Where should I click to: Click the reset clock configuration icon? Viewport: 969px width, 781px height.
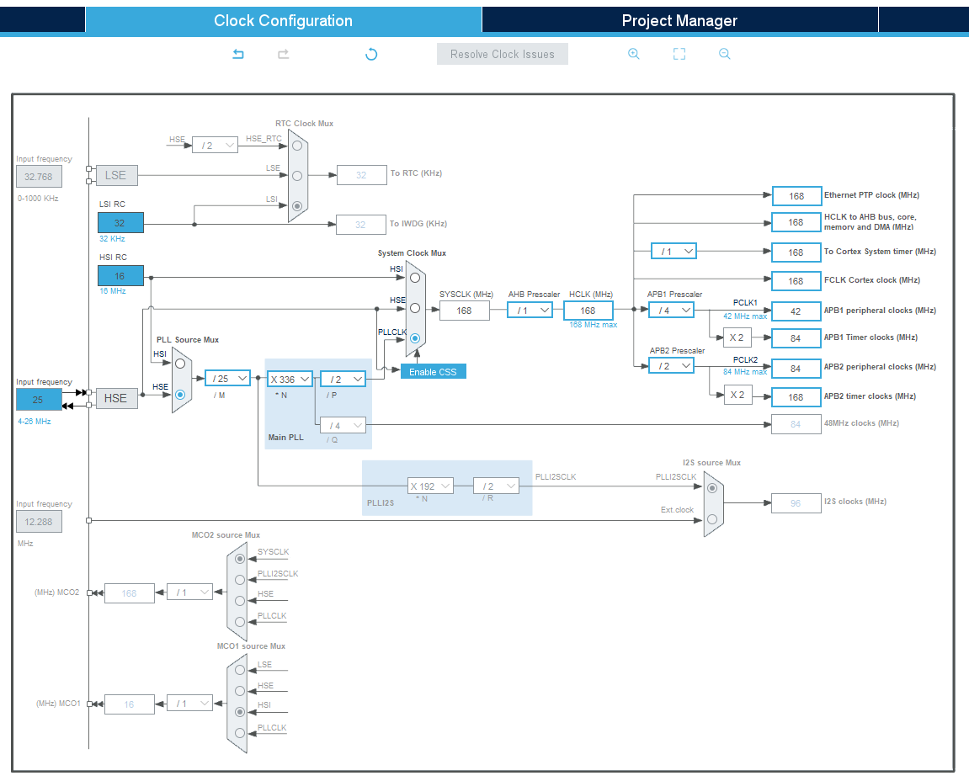[x=371, y=55]
